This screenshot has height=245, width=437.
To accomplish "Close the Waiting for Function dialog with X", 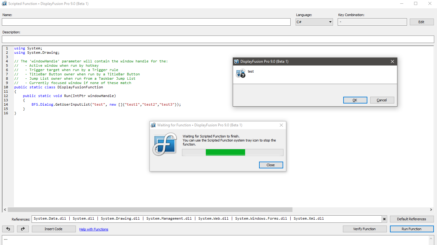I will (x=281, y=125).
